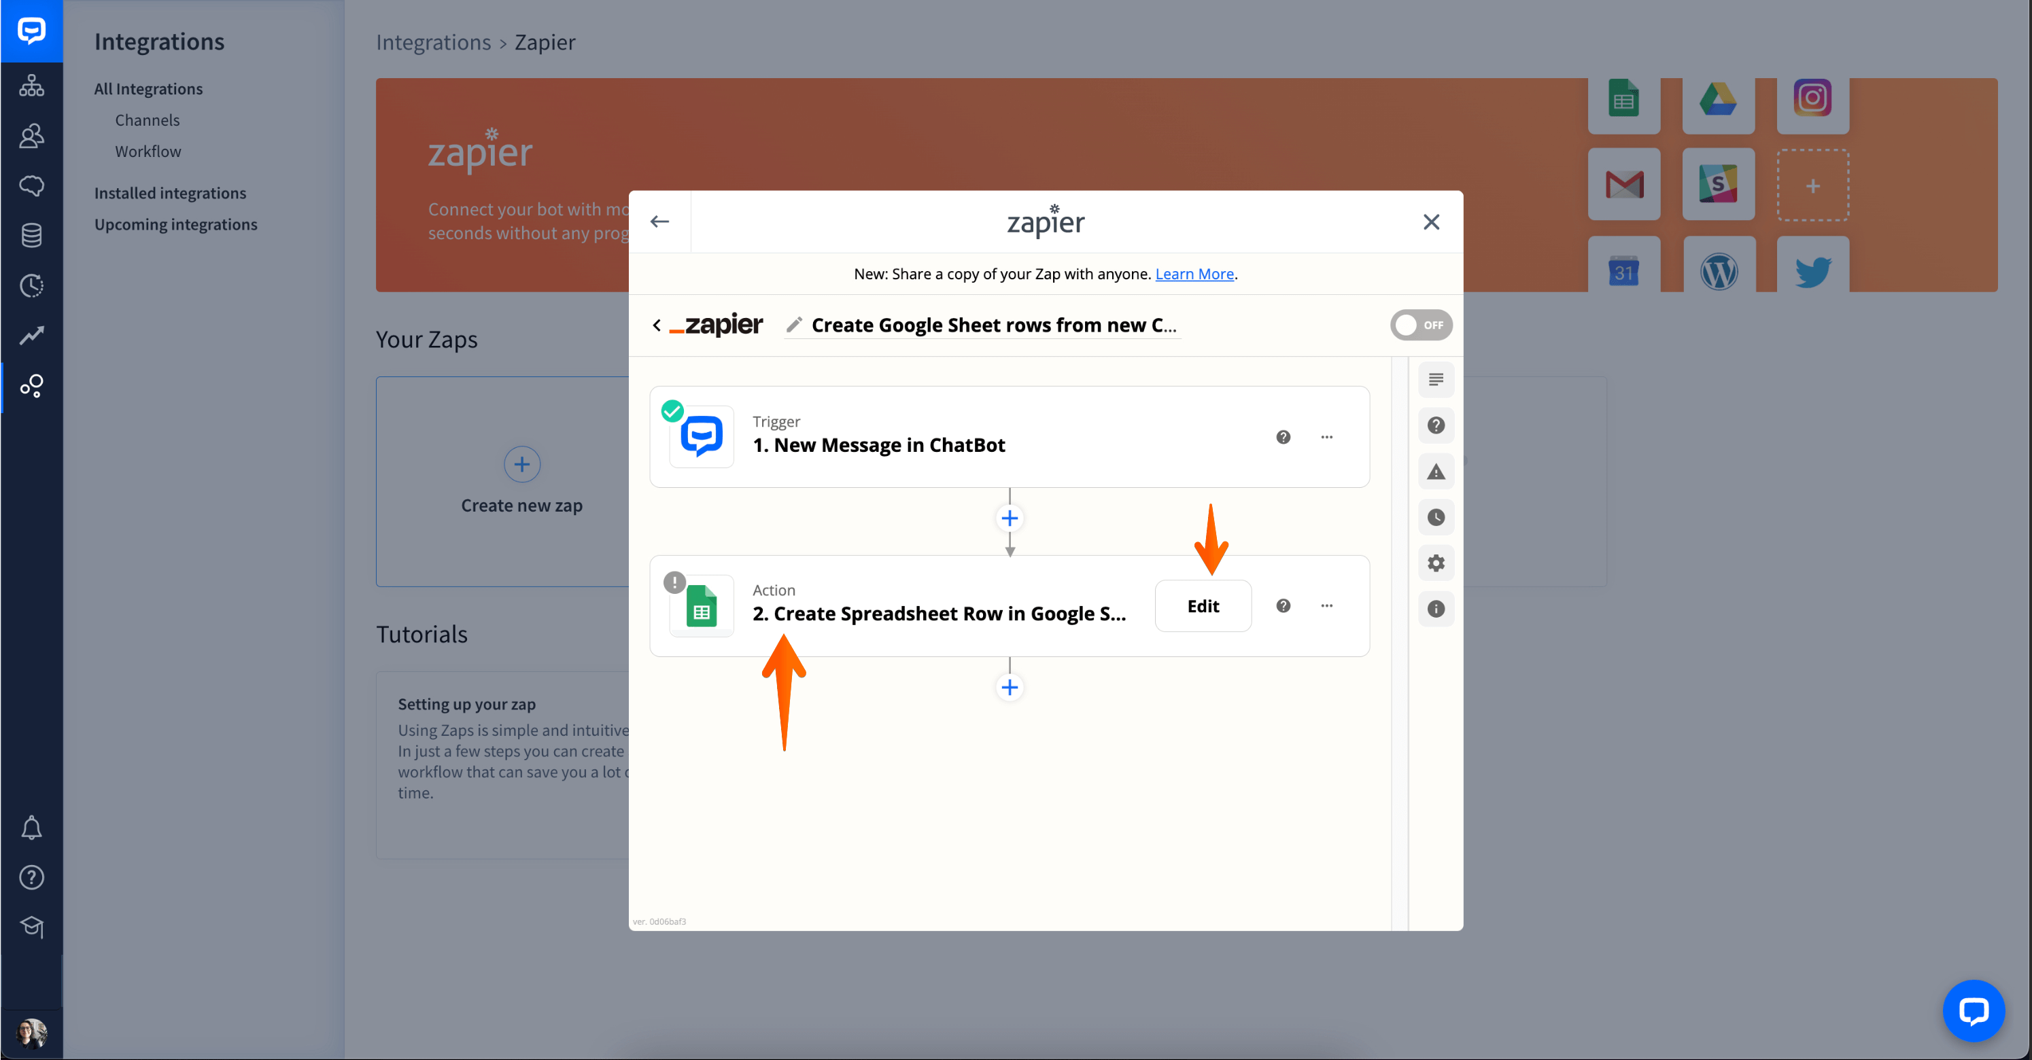The width and height of the screenshot is (2032, 1060).
Task: Open the warning triangle status panel
Action: coord(1436,472)
